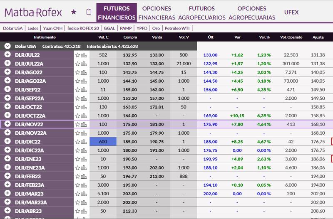Collapse the Dólar USA group

(x=7, y=46)
